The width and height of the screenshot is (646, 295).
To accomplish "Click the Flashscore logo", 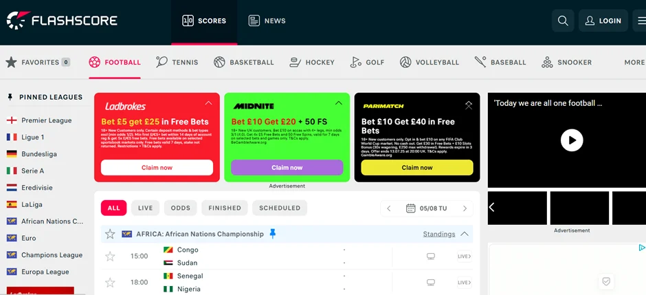I will click(62, 21).
